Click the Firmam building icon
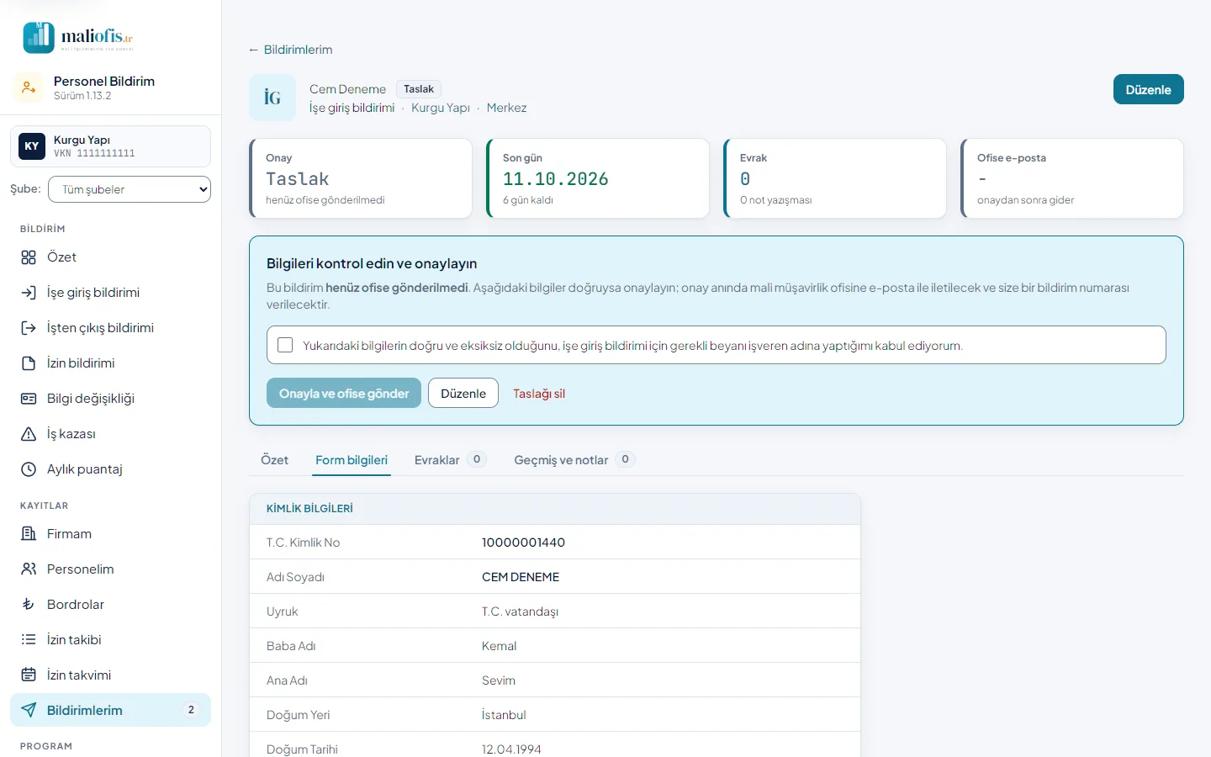1211x757 pixels. click(29, 534)
